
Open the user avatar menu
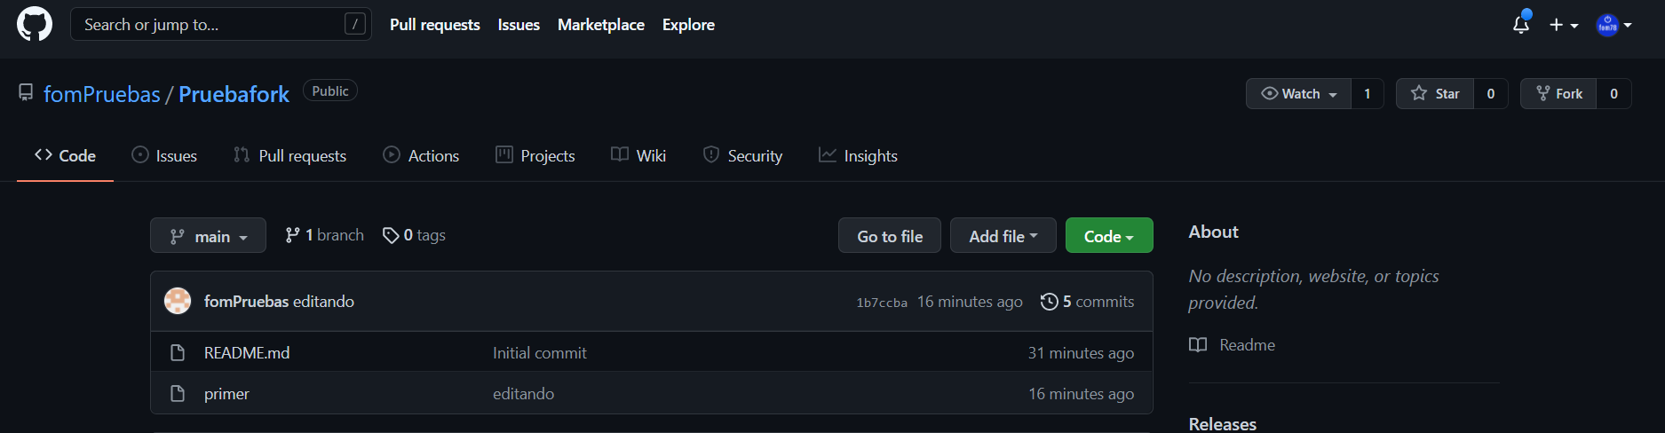pos(1613,25)
